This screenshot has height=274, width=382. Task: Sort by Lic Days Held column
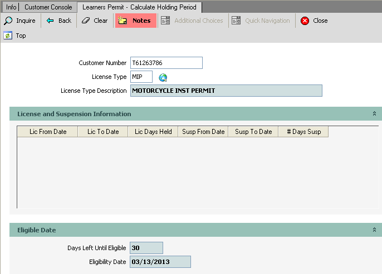point(153,132)
